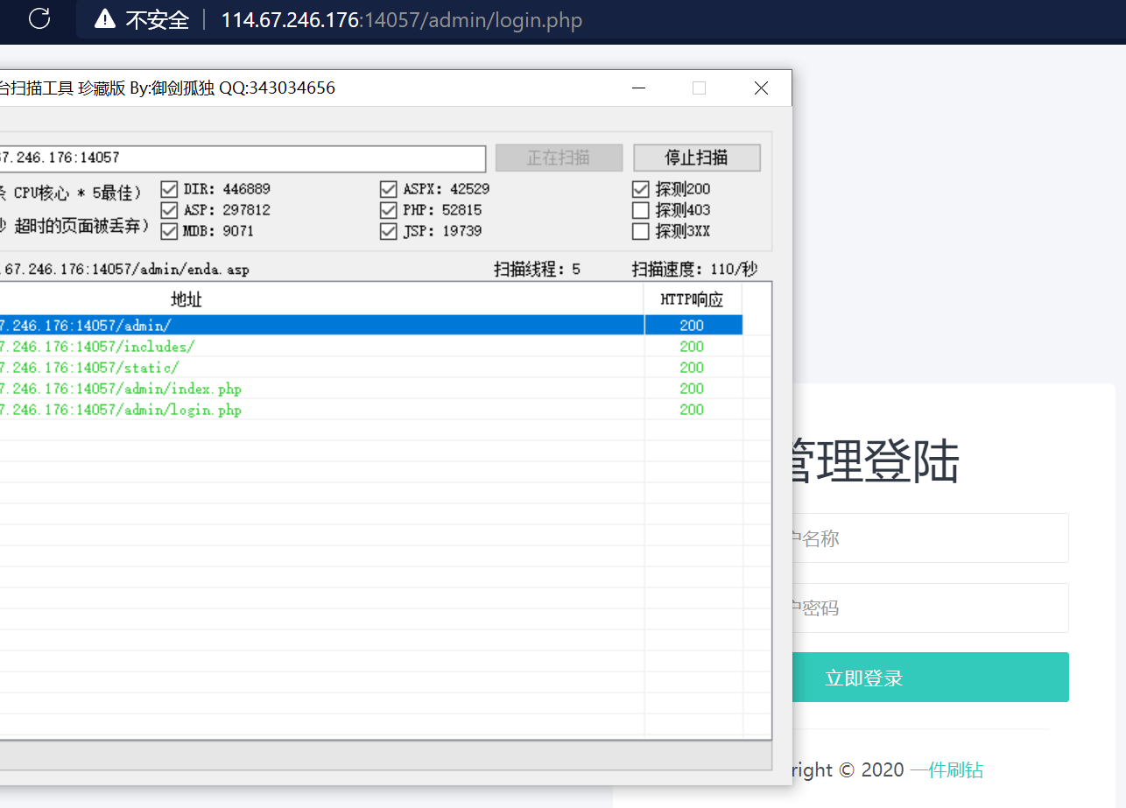The image size is (1126, 808).
Task: Click the not-secure warning icon
Action: (x=105, y=18)
